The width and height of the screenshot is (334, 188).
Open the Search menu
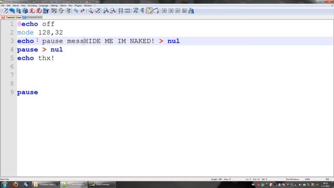pos(16,6)
